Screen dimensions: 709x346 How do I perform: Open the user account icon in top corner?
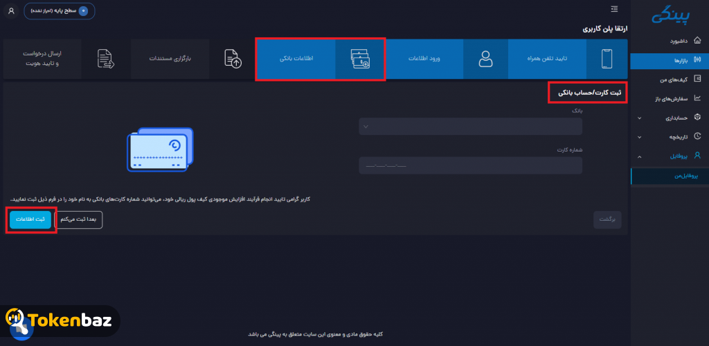(x=11, y=11)
